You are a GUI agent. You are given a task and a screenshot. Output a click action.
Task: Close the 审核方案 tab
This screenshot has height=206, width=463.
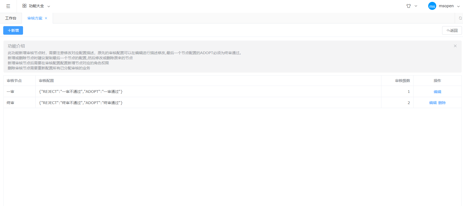pos(46,18)
